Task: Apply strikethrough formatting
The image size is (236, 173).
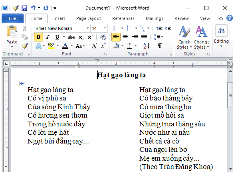Action: (x=71, y=37)
